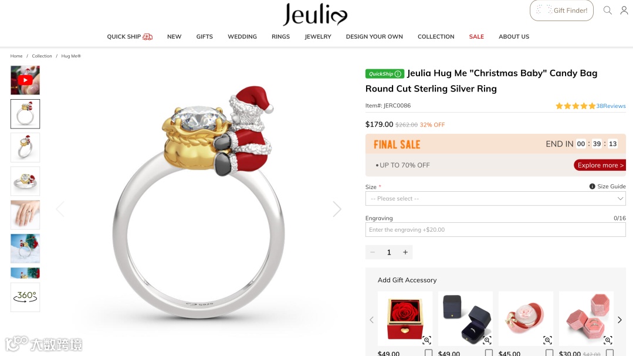Viewport: 633px width, 356px height.
Task: Go back in gift accessory carousel
Action: coord(372,320)
